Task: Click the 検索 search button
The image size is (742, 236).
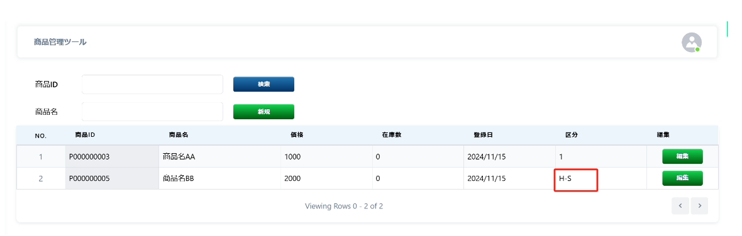Action: 263,84
